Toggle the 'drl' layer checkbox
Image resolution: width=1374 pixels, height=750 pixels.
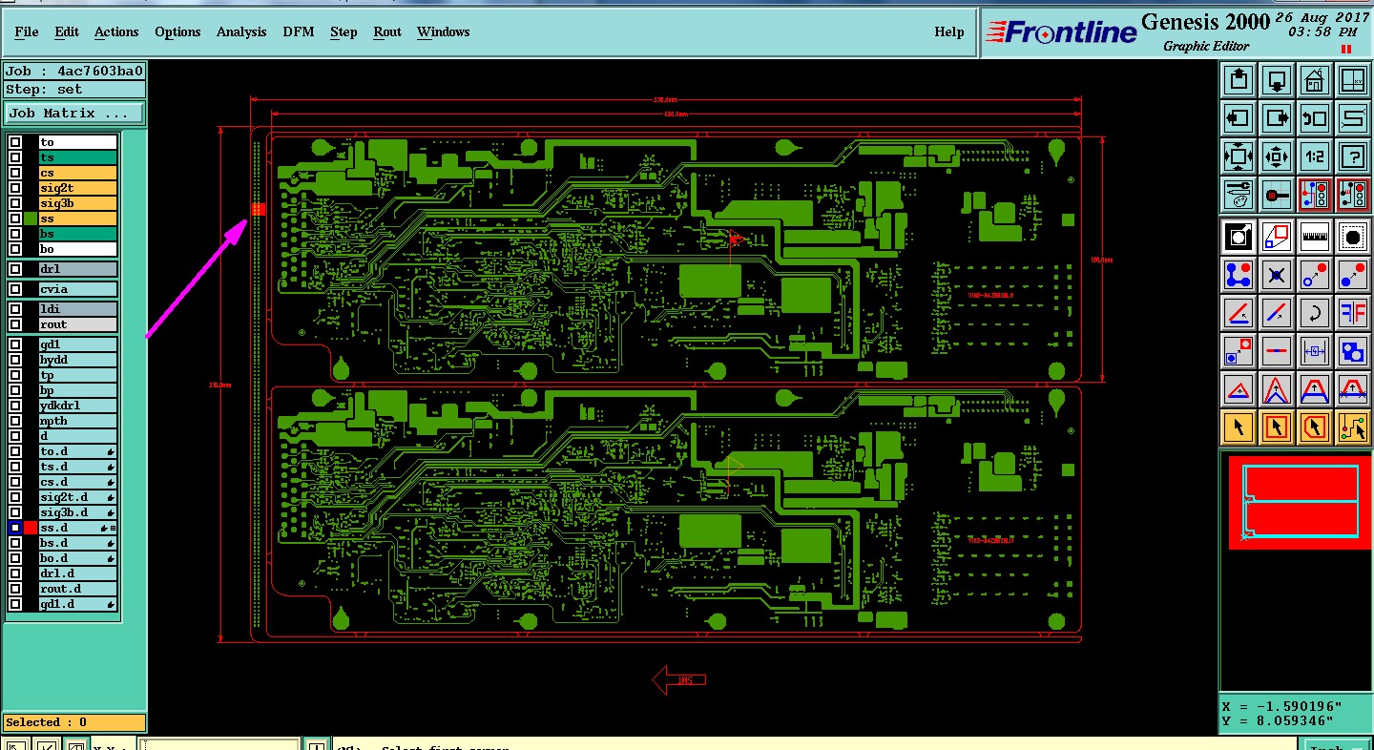tap(15, 269)
